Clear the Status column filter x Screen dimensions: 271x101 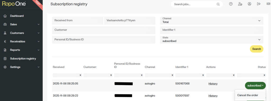click(x=264, y=75)
